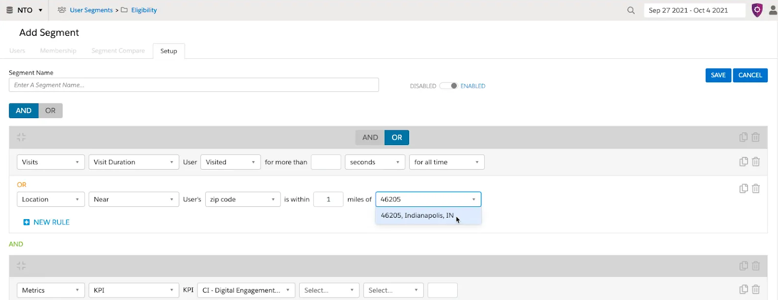Click the 46205 zip code search box

428,200
